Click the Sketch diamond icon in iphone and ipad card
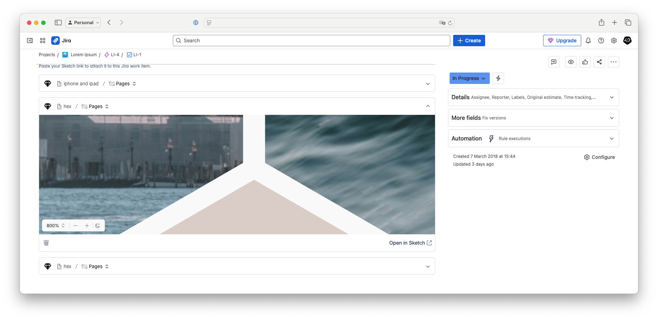658x320 pixels. coord(48,84)
